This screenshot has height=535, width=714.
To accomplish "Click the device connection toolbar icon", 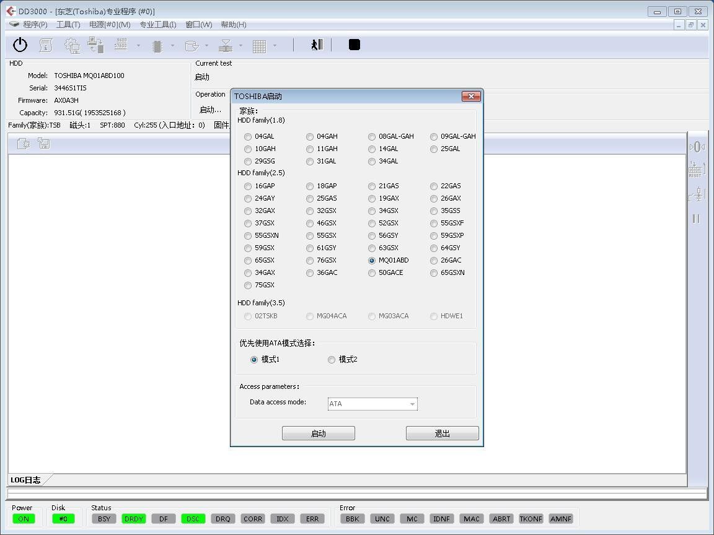I will click(x=95, y=45).
